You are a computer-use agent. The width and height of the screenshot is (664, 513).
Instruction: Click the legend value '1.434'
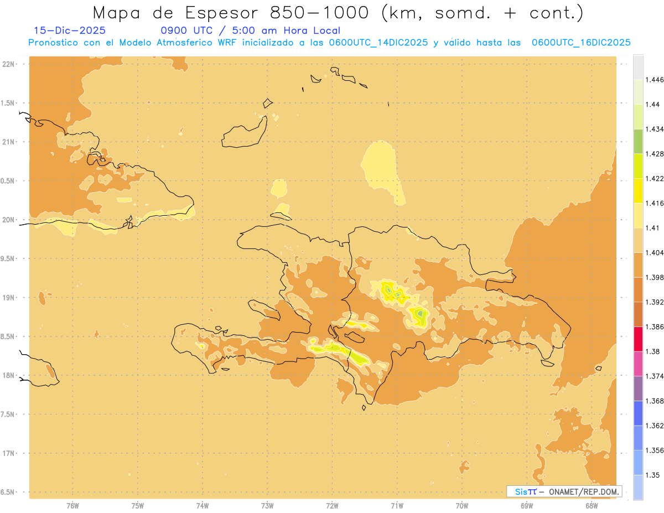click(656, 129)
